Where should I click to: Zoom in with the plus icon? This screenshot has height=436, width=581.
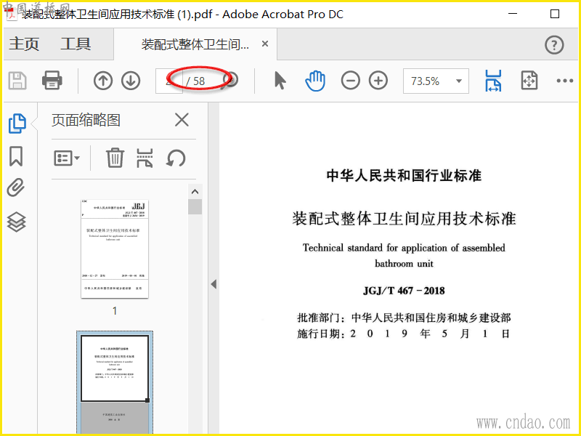pos(378,81)
